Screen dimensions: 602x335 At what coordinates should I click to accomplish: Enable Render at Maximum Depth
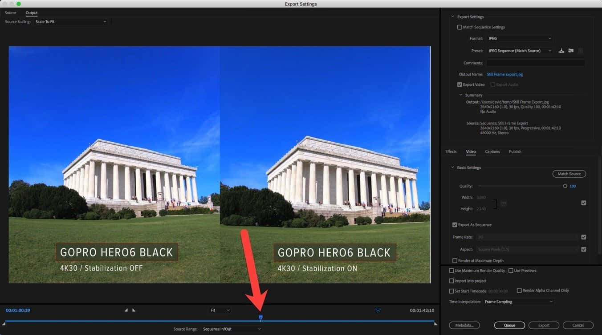[455, 261]
